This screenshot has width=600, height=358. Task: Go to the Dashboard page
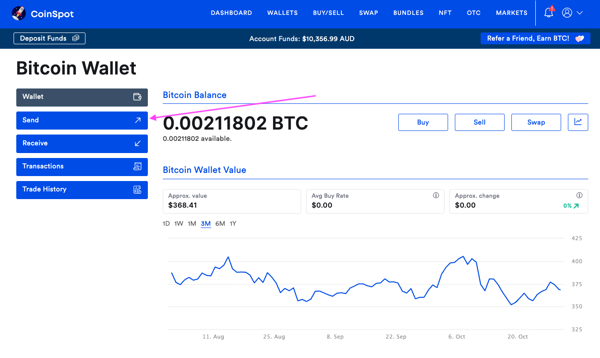click(231, 13)
